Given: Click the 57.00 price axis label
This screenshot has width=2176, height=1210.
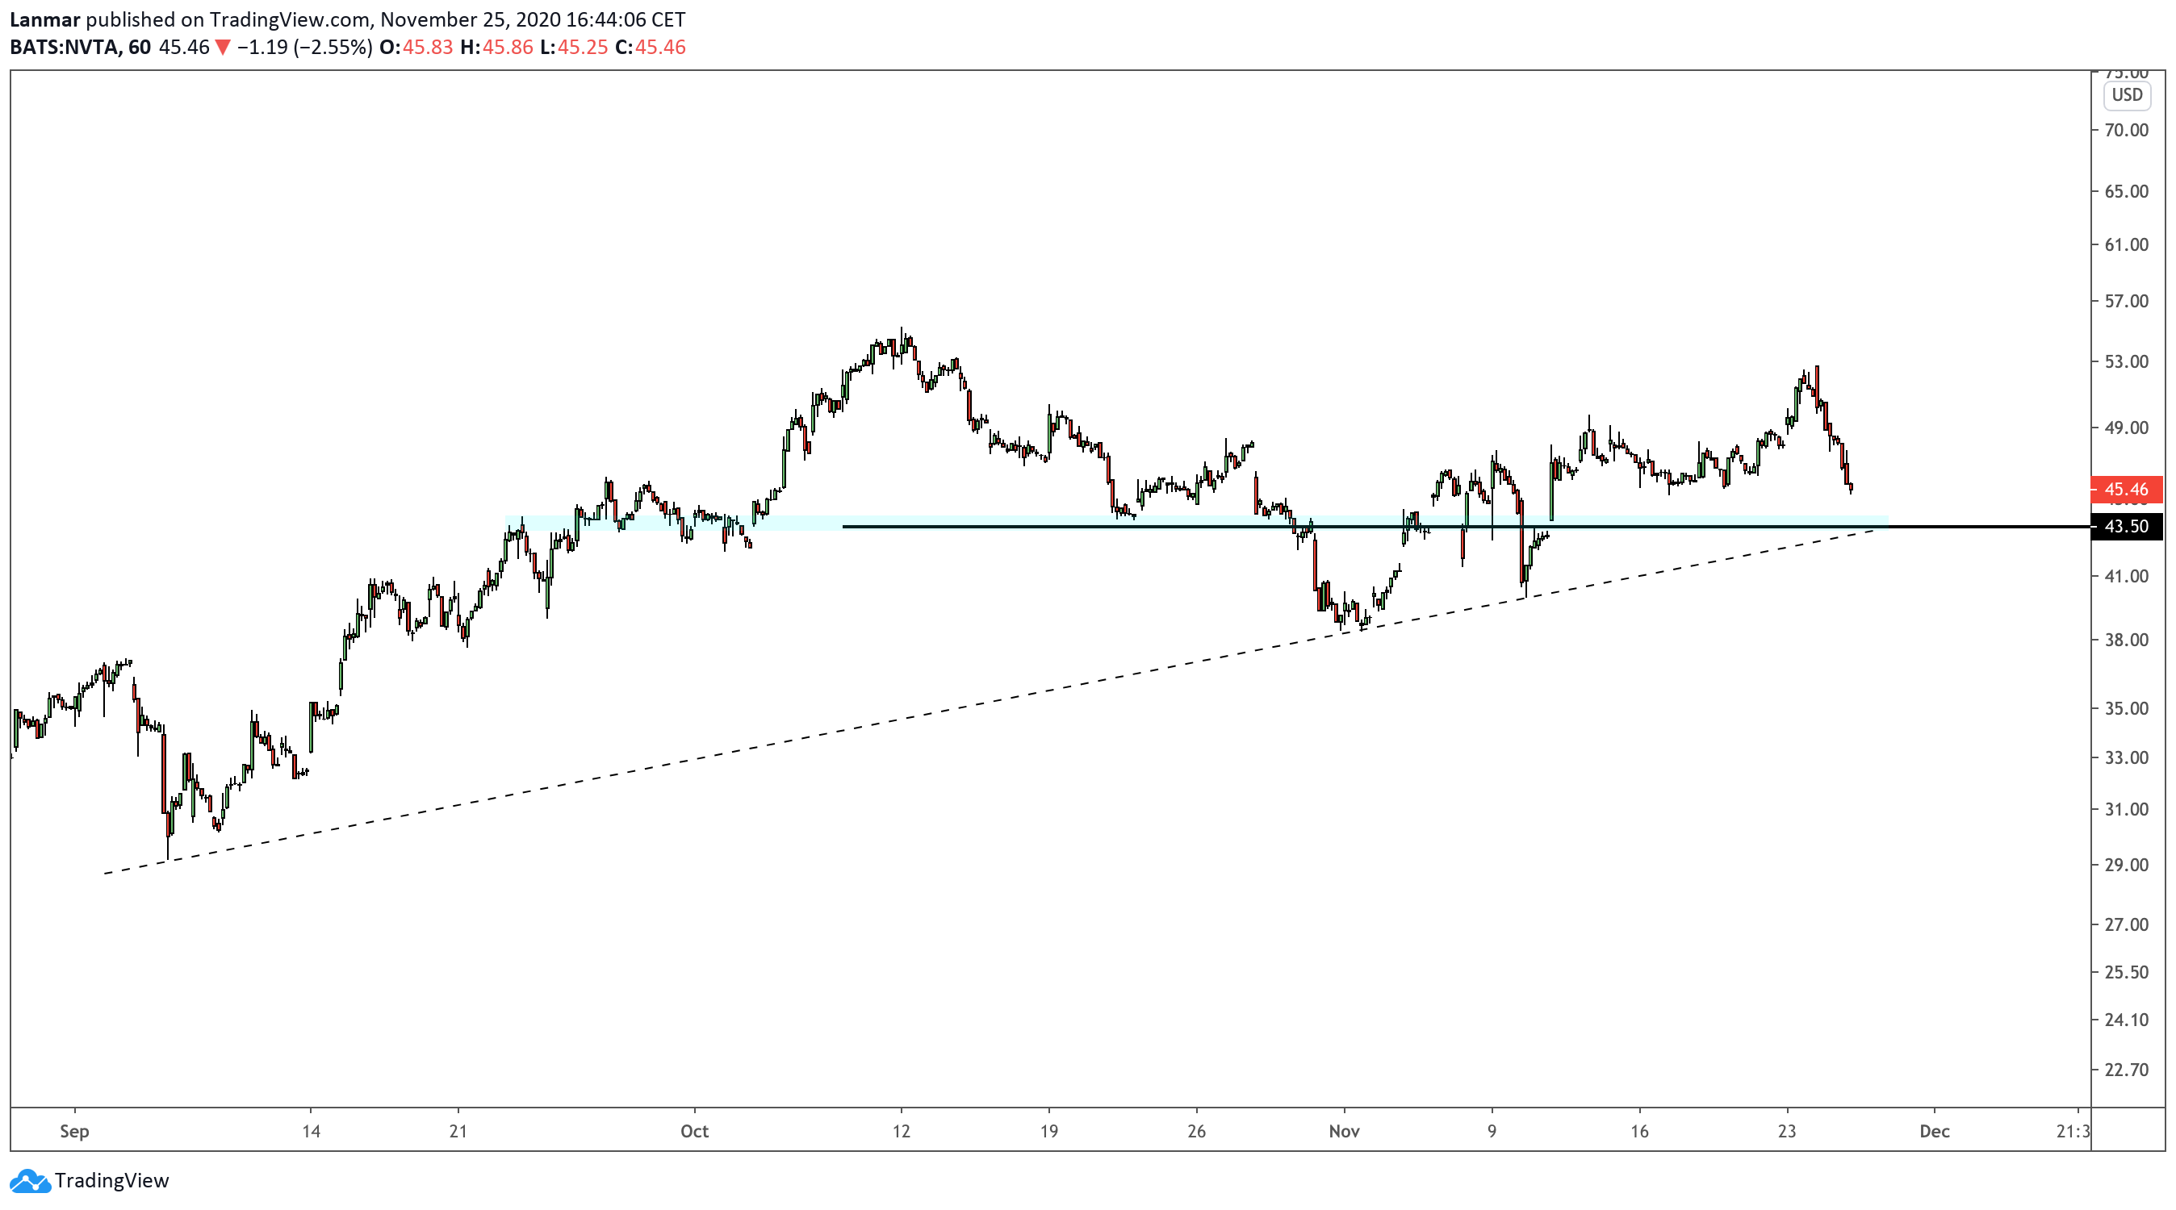Looking at the screenshot, I should [2126, 301].
